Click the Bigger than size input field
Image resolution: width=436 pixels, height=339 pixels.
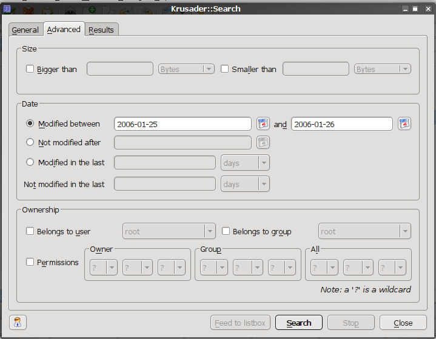point(120,69)
